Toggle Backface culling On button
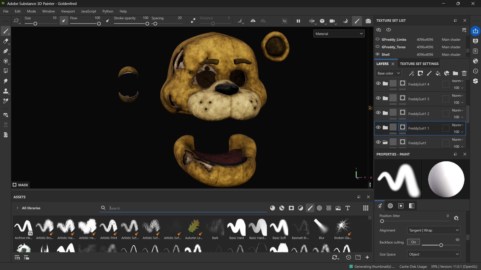 pyautogui.click(x=413, y=242)
